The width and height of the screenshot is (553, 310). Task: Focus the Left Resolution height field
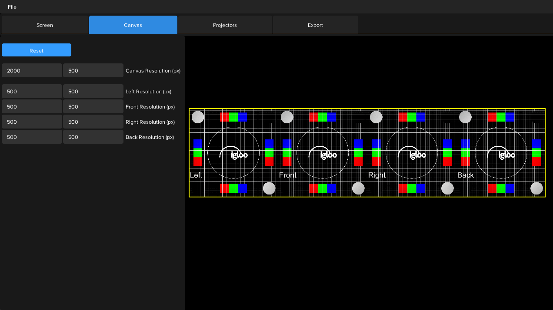click(93, 92)
